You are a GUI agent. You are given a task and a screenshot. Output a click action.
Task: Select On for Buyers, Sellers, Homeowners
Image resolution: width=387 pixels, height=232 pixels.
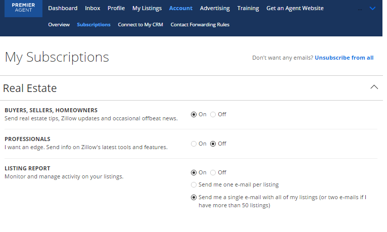click(194, 114)
